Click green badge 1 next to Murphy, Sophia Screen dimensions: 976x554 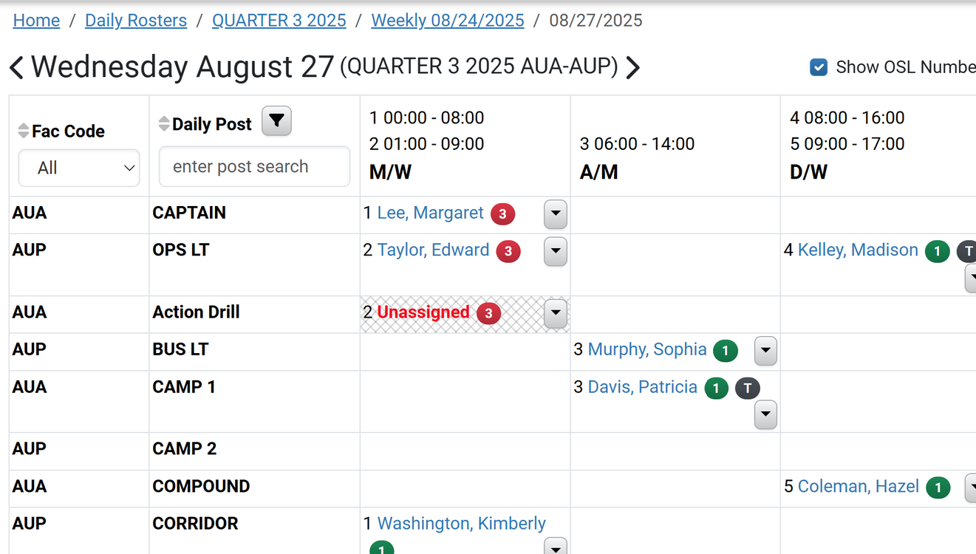point(726,351)
